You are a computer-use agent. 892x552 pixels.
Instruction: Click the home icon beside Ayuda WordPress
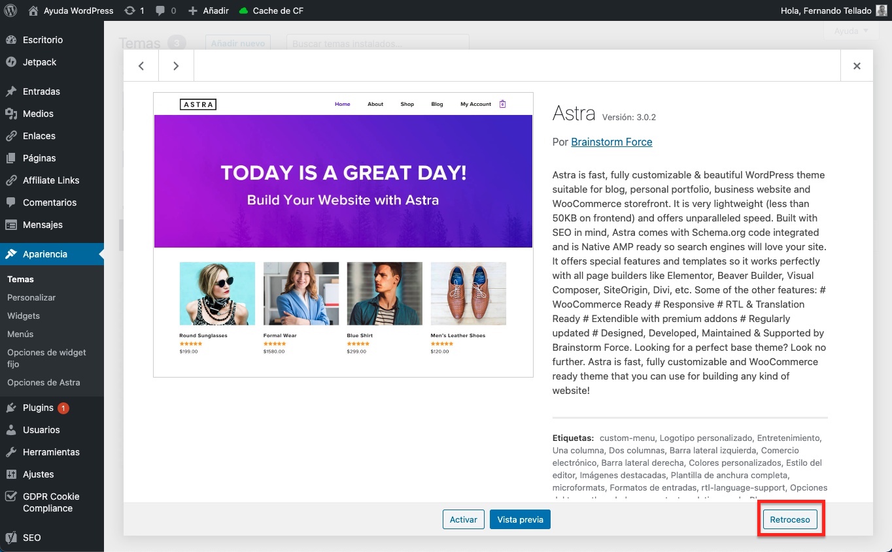(33, 10)
